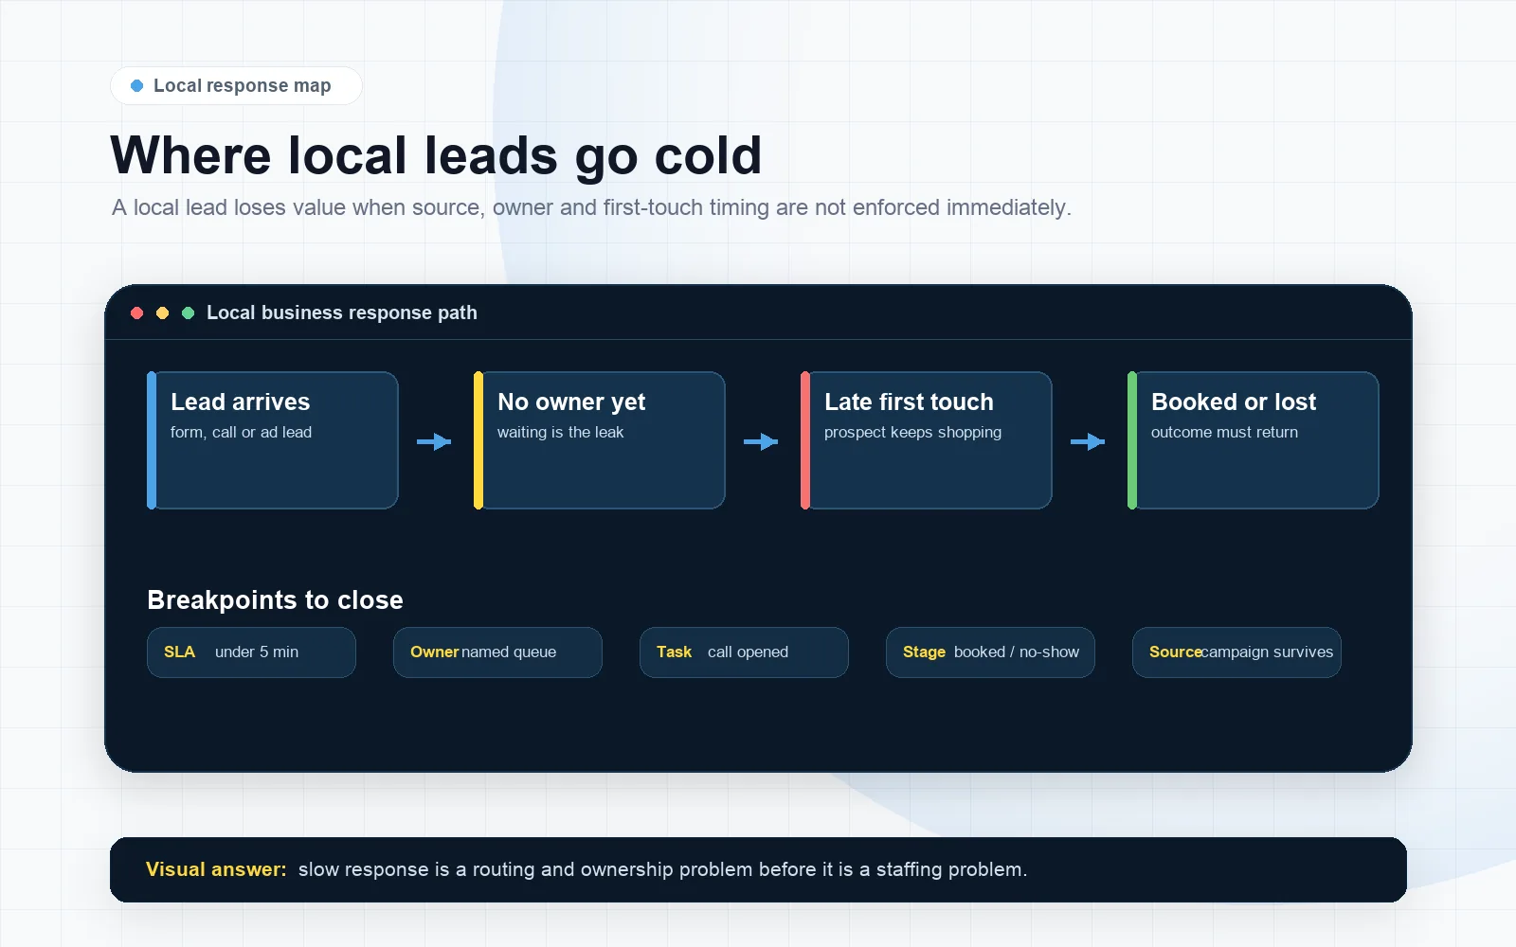Click the 'Visual answer:' label
1516x947 pixels.
[x=216, y=869]
